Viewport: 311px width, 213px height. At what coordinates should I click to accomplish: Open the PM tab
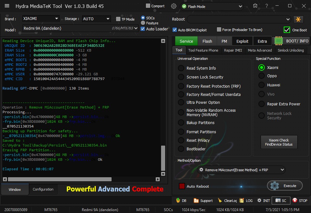point(224,41)
